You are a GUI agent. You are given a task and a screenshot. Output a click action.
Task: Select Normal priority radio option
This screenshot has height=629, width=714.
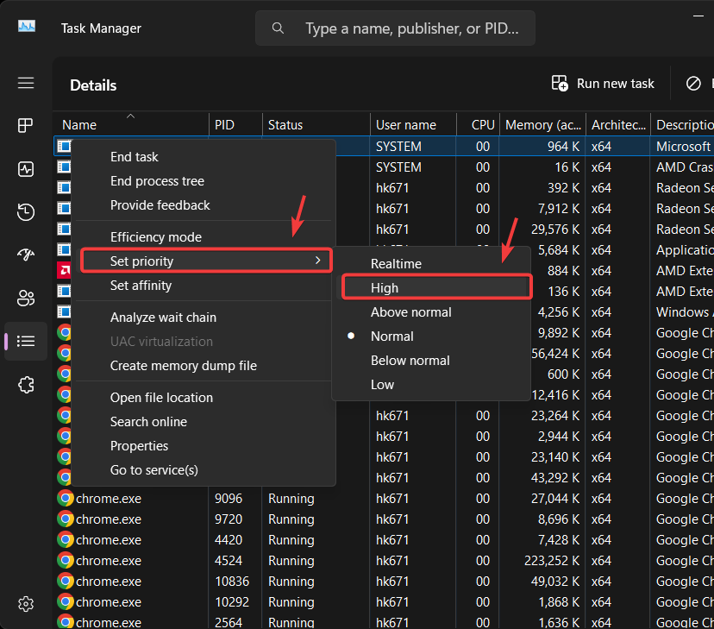pyautogui.click(x=391, y=337)
